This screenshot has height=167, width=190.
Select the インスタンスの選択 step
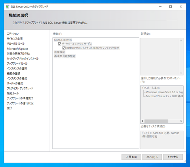17,69
